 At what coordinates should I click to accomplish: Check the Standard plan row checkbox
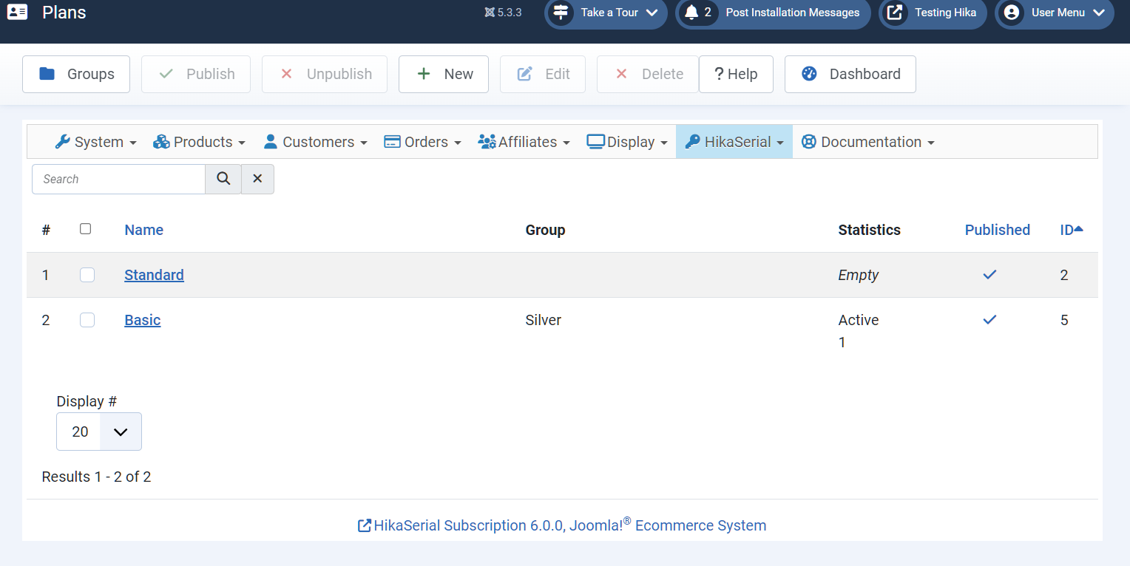(x=87, y=275)
